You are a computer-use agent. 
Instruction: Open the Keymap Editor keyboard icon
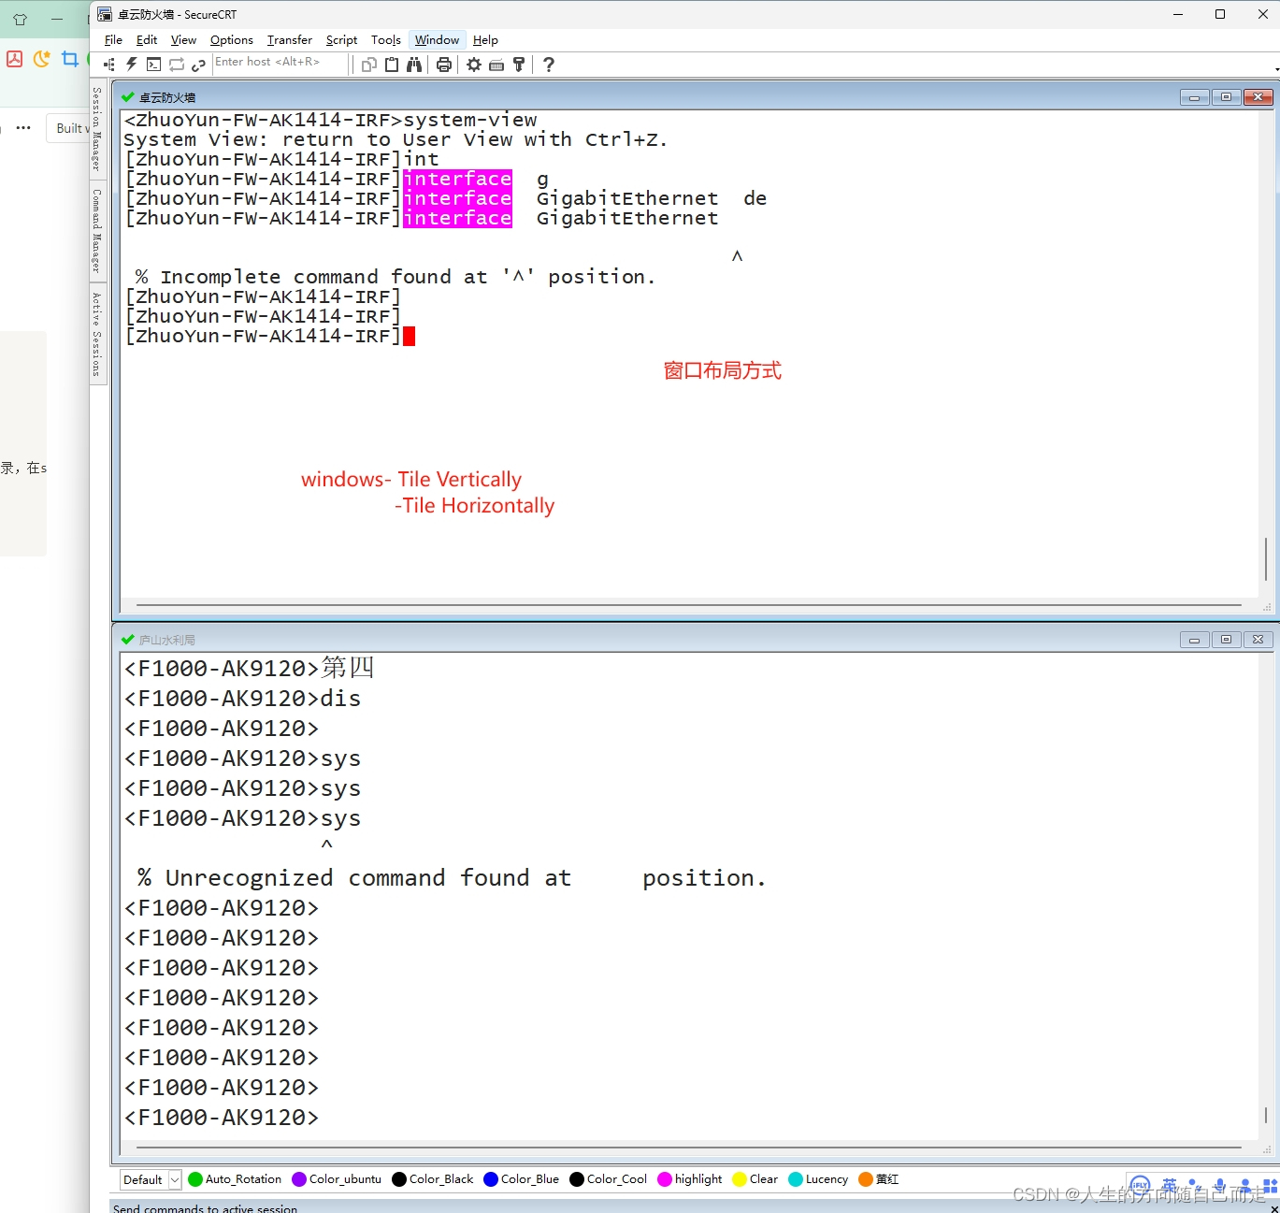(496, 65)
